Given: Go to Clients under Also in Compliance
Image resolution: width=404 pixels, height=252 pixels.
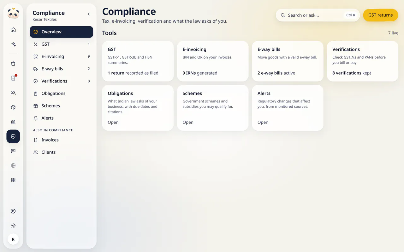Looking at the screenshot, I should pos(62,152).
